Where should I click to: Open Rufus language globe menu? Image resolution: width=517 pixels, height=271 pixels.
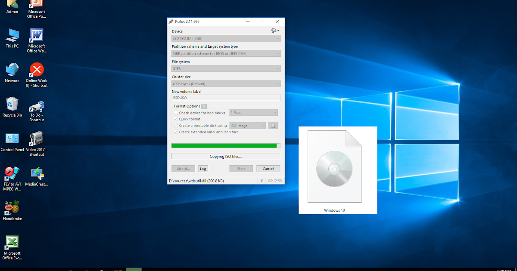click(275, 31)
